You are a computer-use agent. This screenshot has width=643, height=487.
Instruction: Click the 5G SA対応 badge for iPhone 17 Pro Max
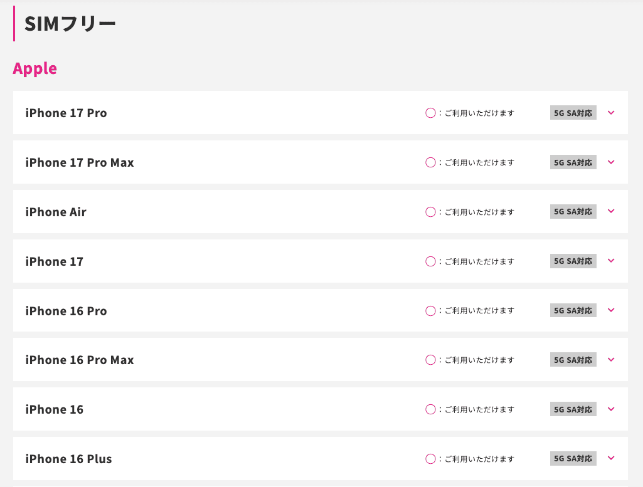[x=573, y=162]
